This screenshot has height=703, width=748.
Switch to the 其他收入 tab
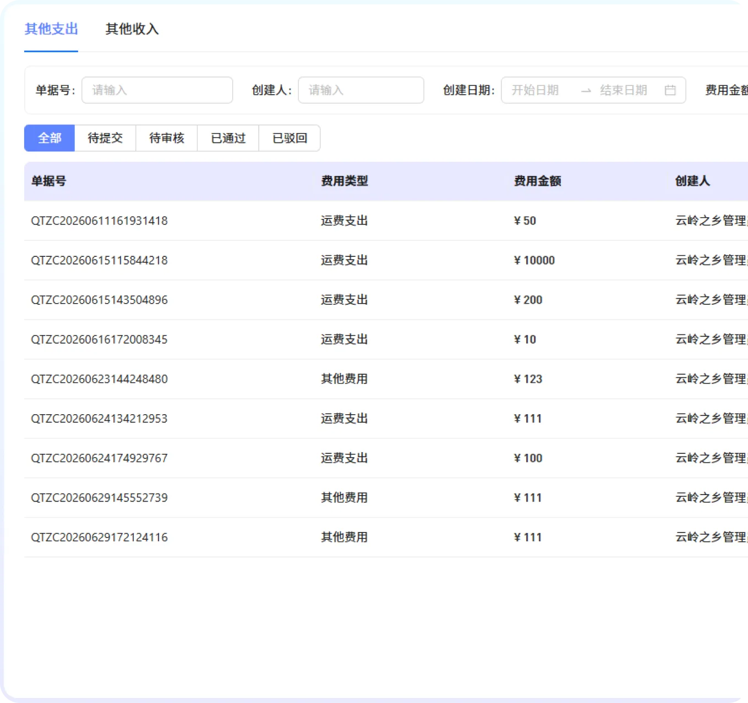(132, 29)
